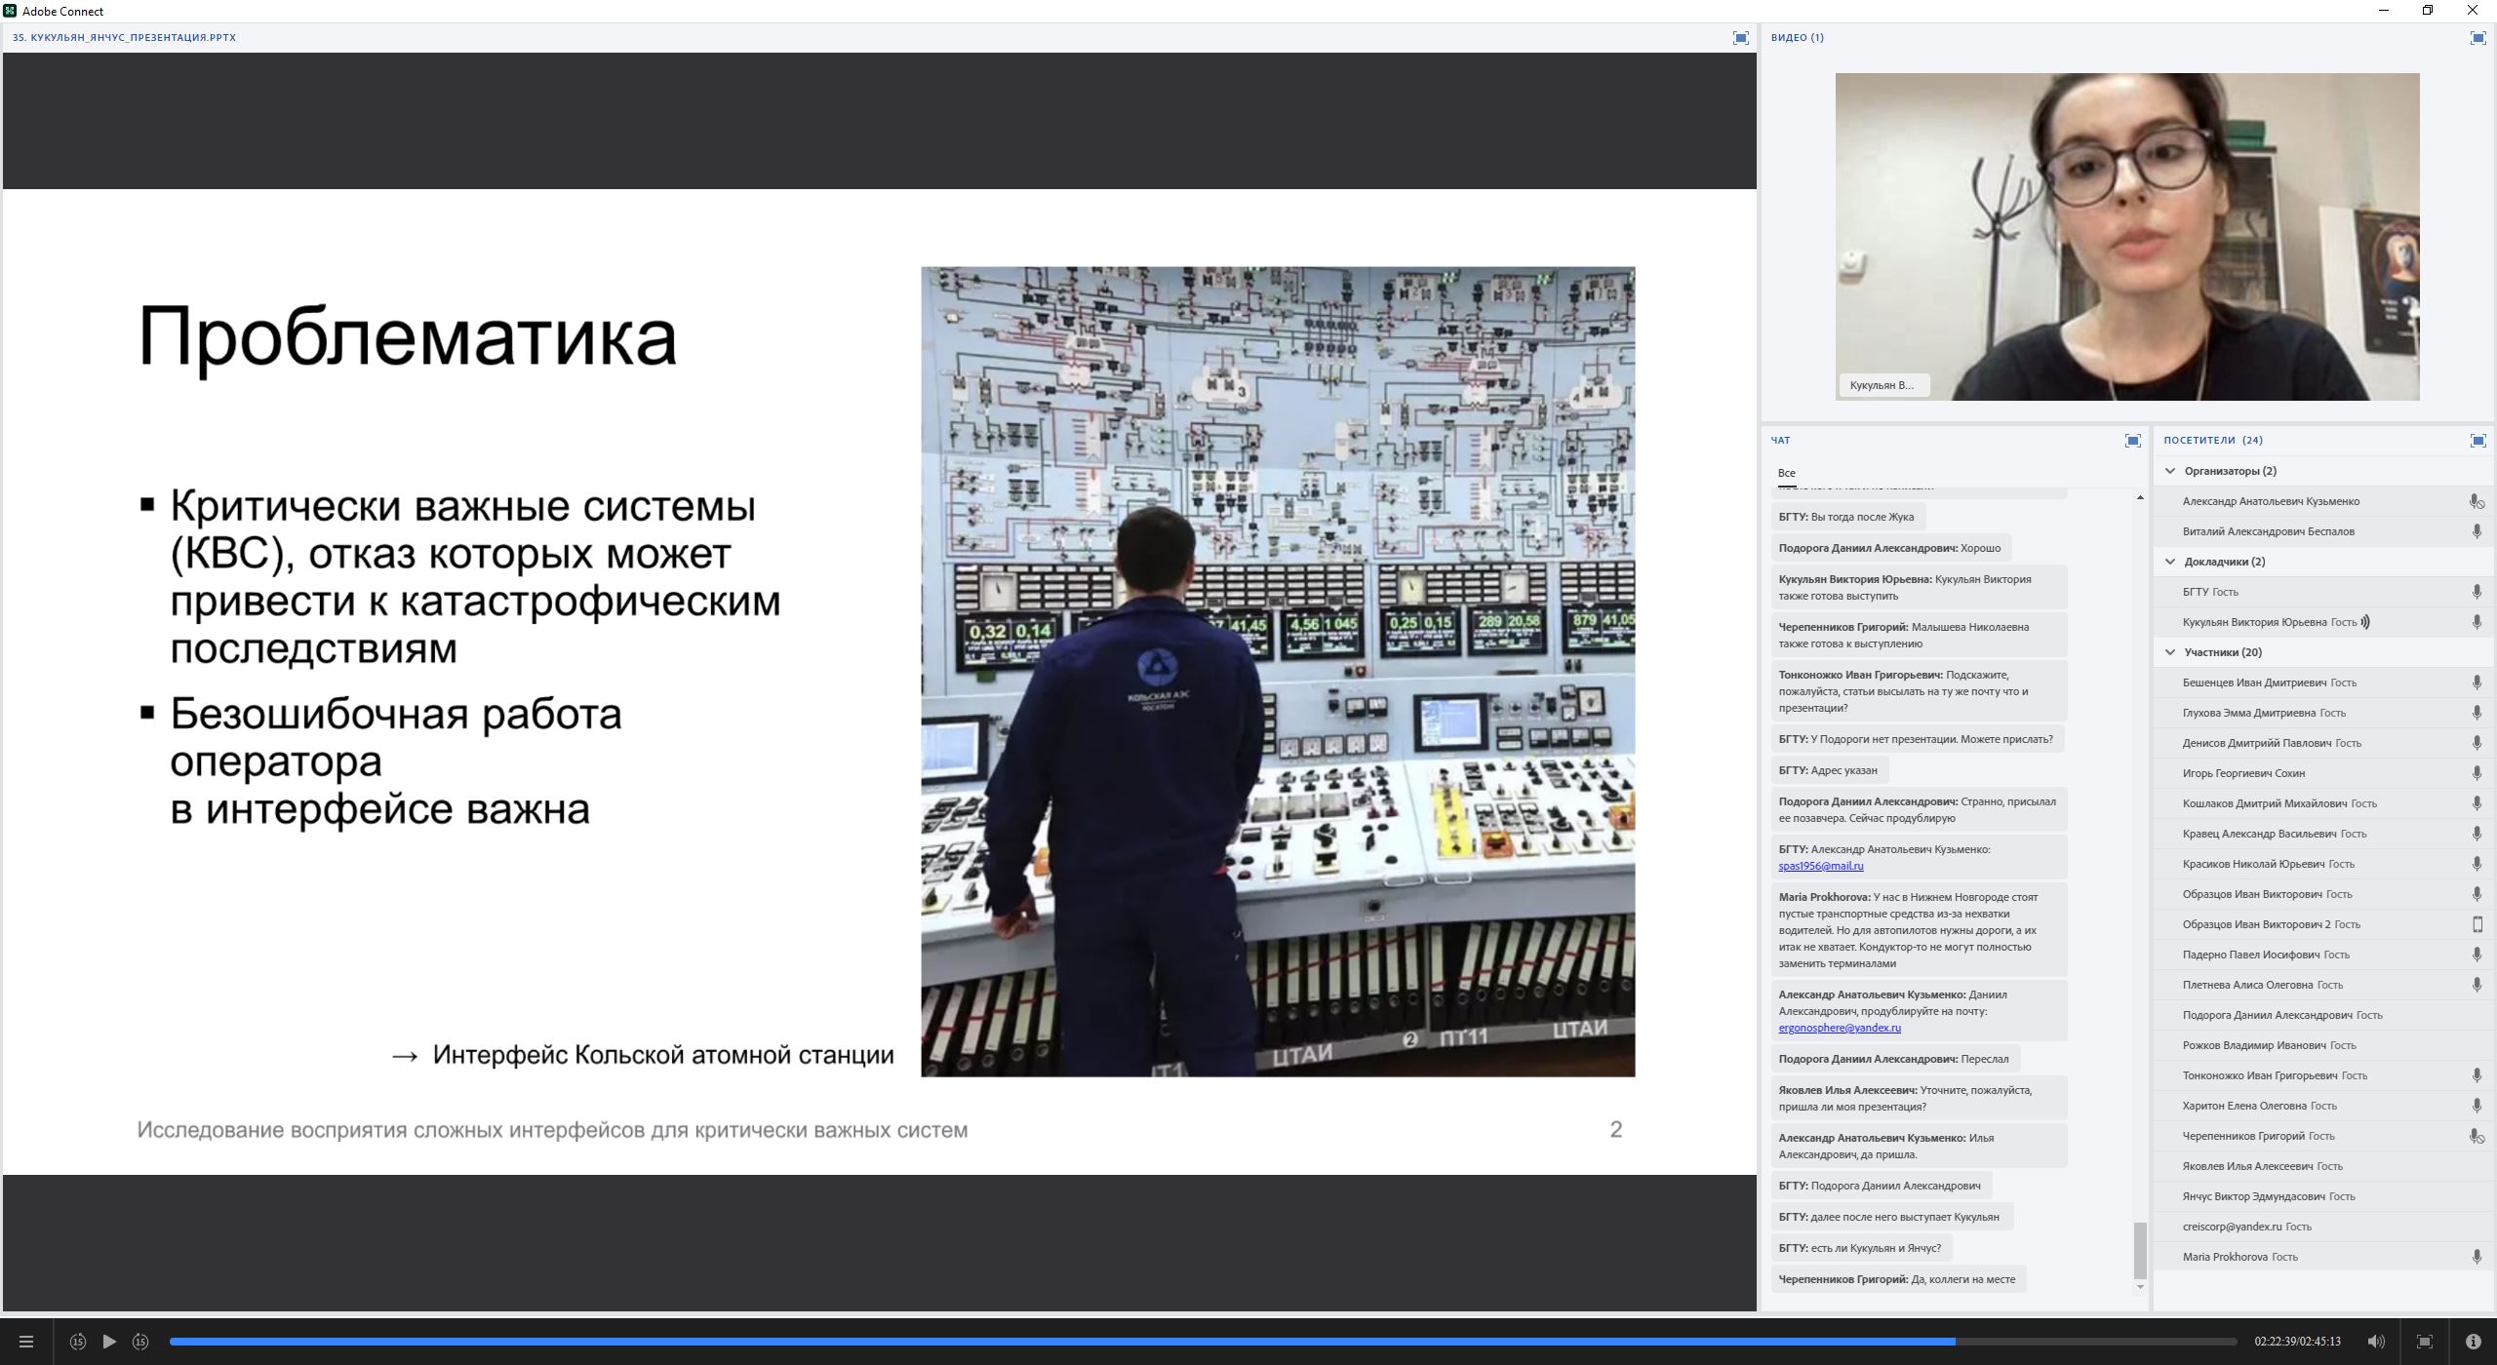
Task: Rewind recording 15 seconds
Action: point(78,1342)
